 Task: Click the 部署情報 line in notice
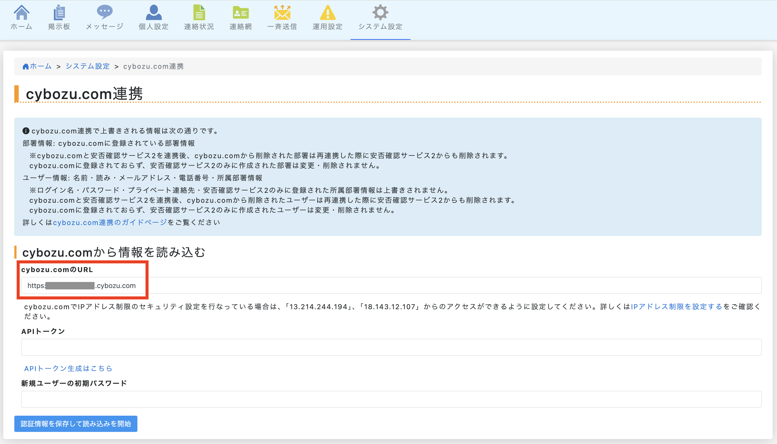pos(109,143)
